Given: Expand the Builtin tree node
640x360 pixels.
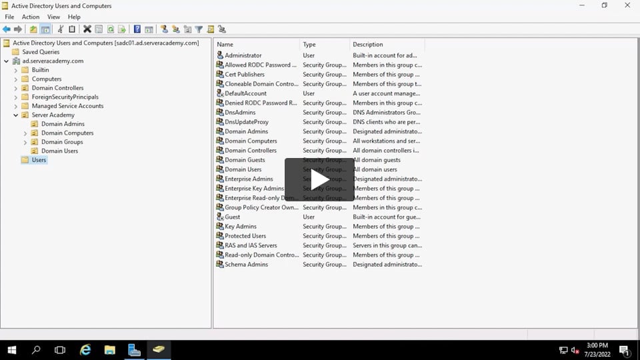Looking at the screenshot, I should click(x=16, y=70).
